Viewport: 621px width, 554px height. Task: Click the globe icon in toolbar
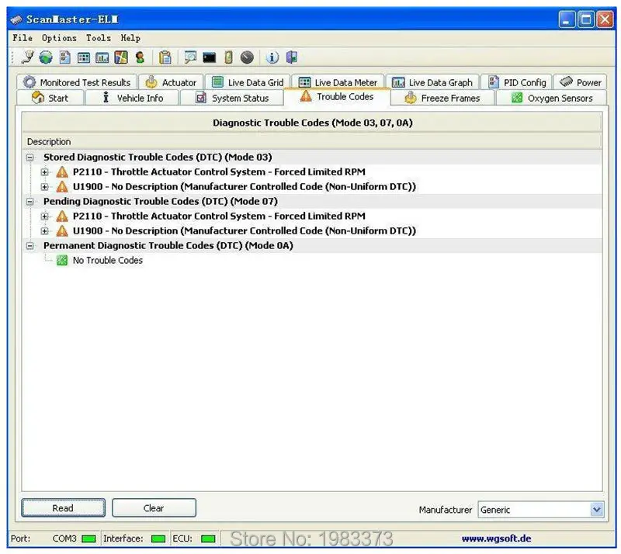(x=46, y=58)
